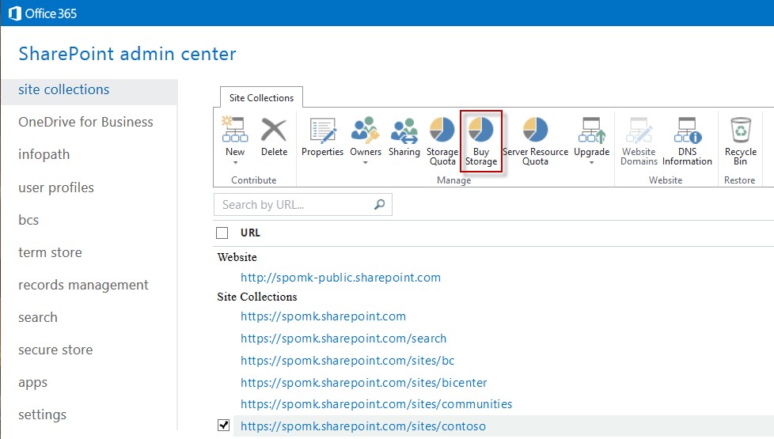
Task: Go to user profiles in sidebar
Action: (x=56, y=187)
